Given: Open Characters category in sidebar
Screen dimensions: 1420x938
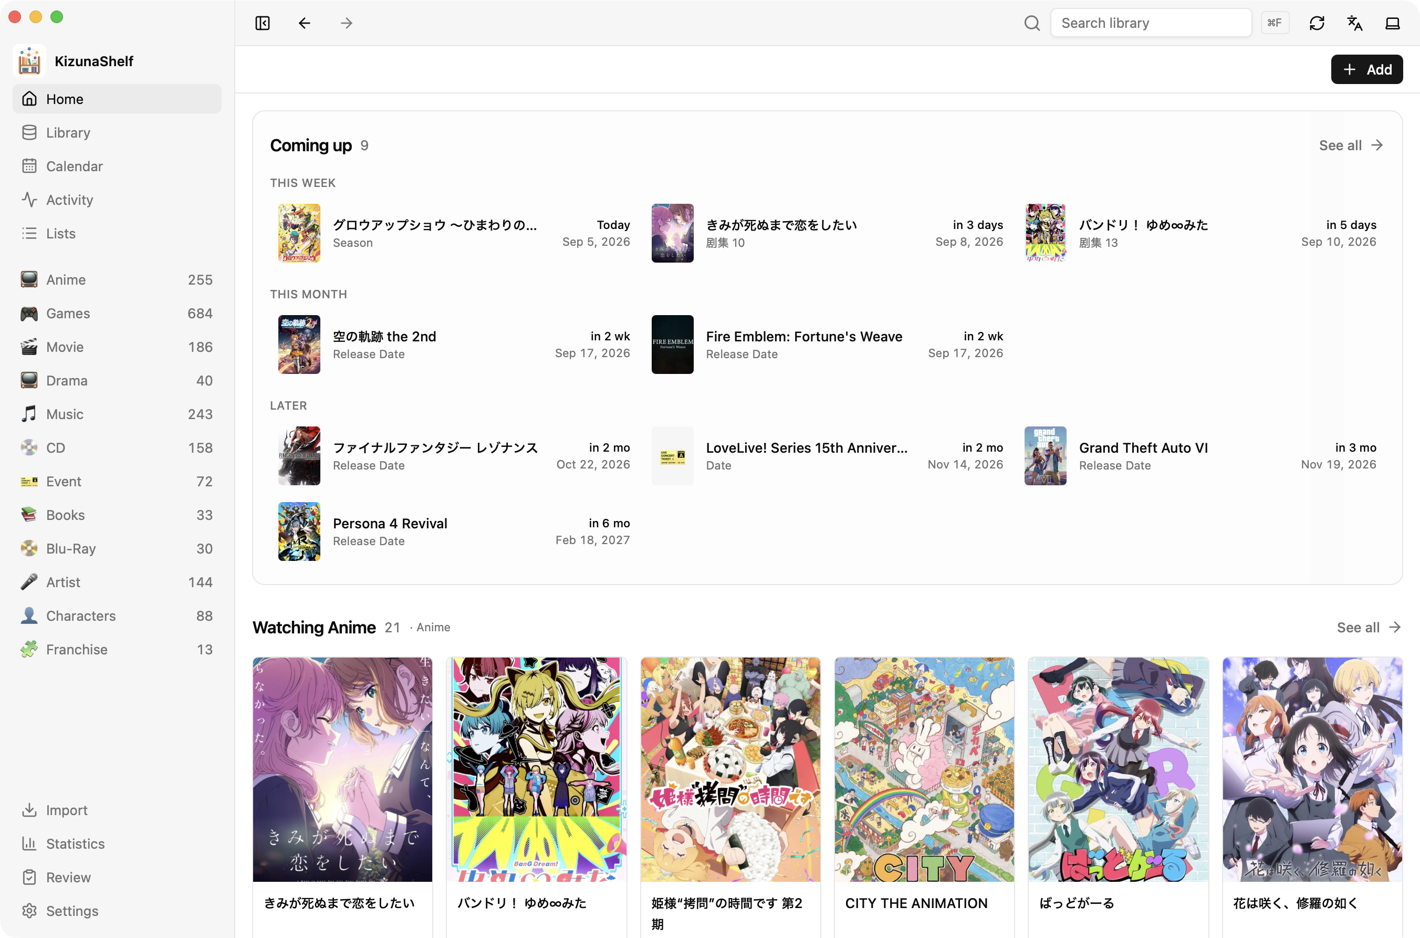Looking at the screenshot, I should 117,616.
